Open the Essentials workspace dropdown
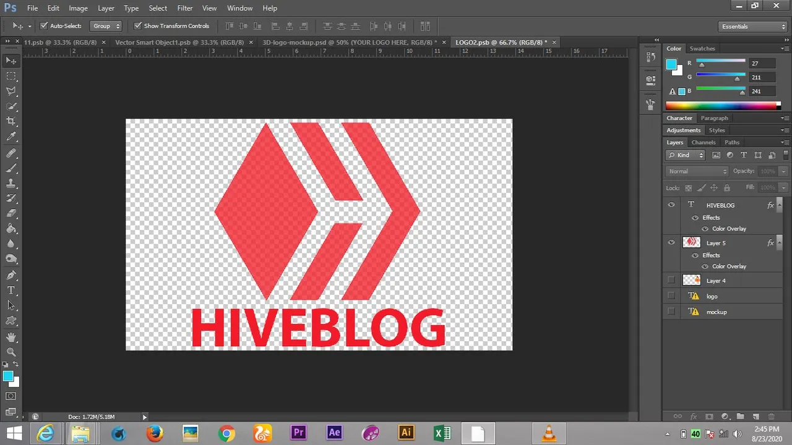Viewport: 792px width, 445px height. click(753, 27)
